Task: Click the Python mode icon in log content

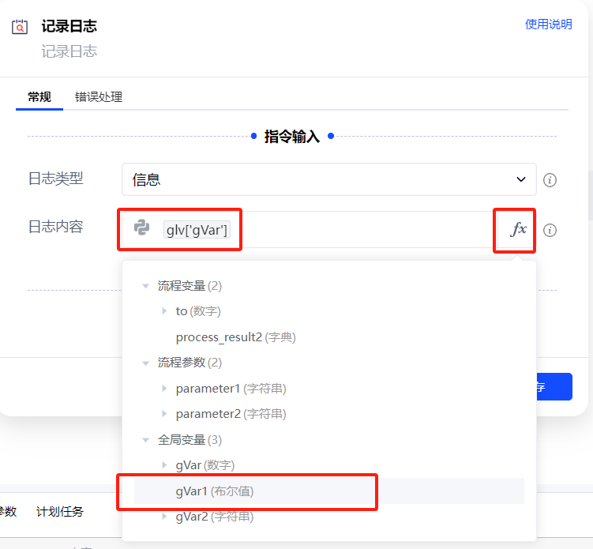Action: click(142, 227)
